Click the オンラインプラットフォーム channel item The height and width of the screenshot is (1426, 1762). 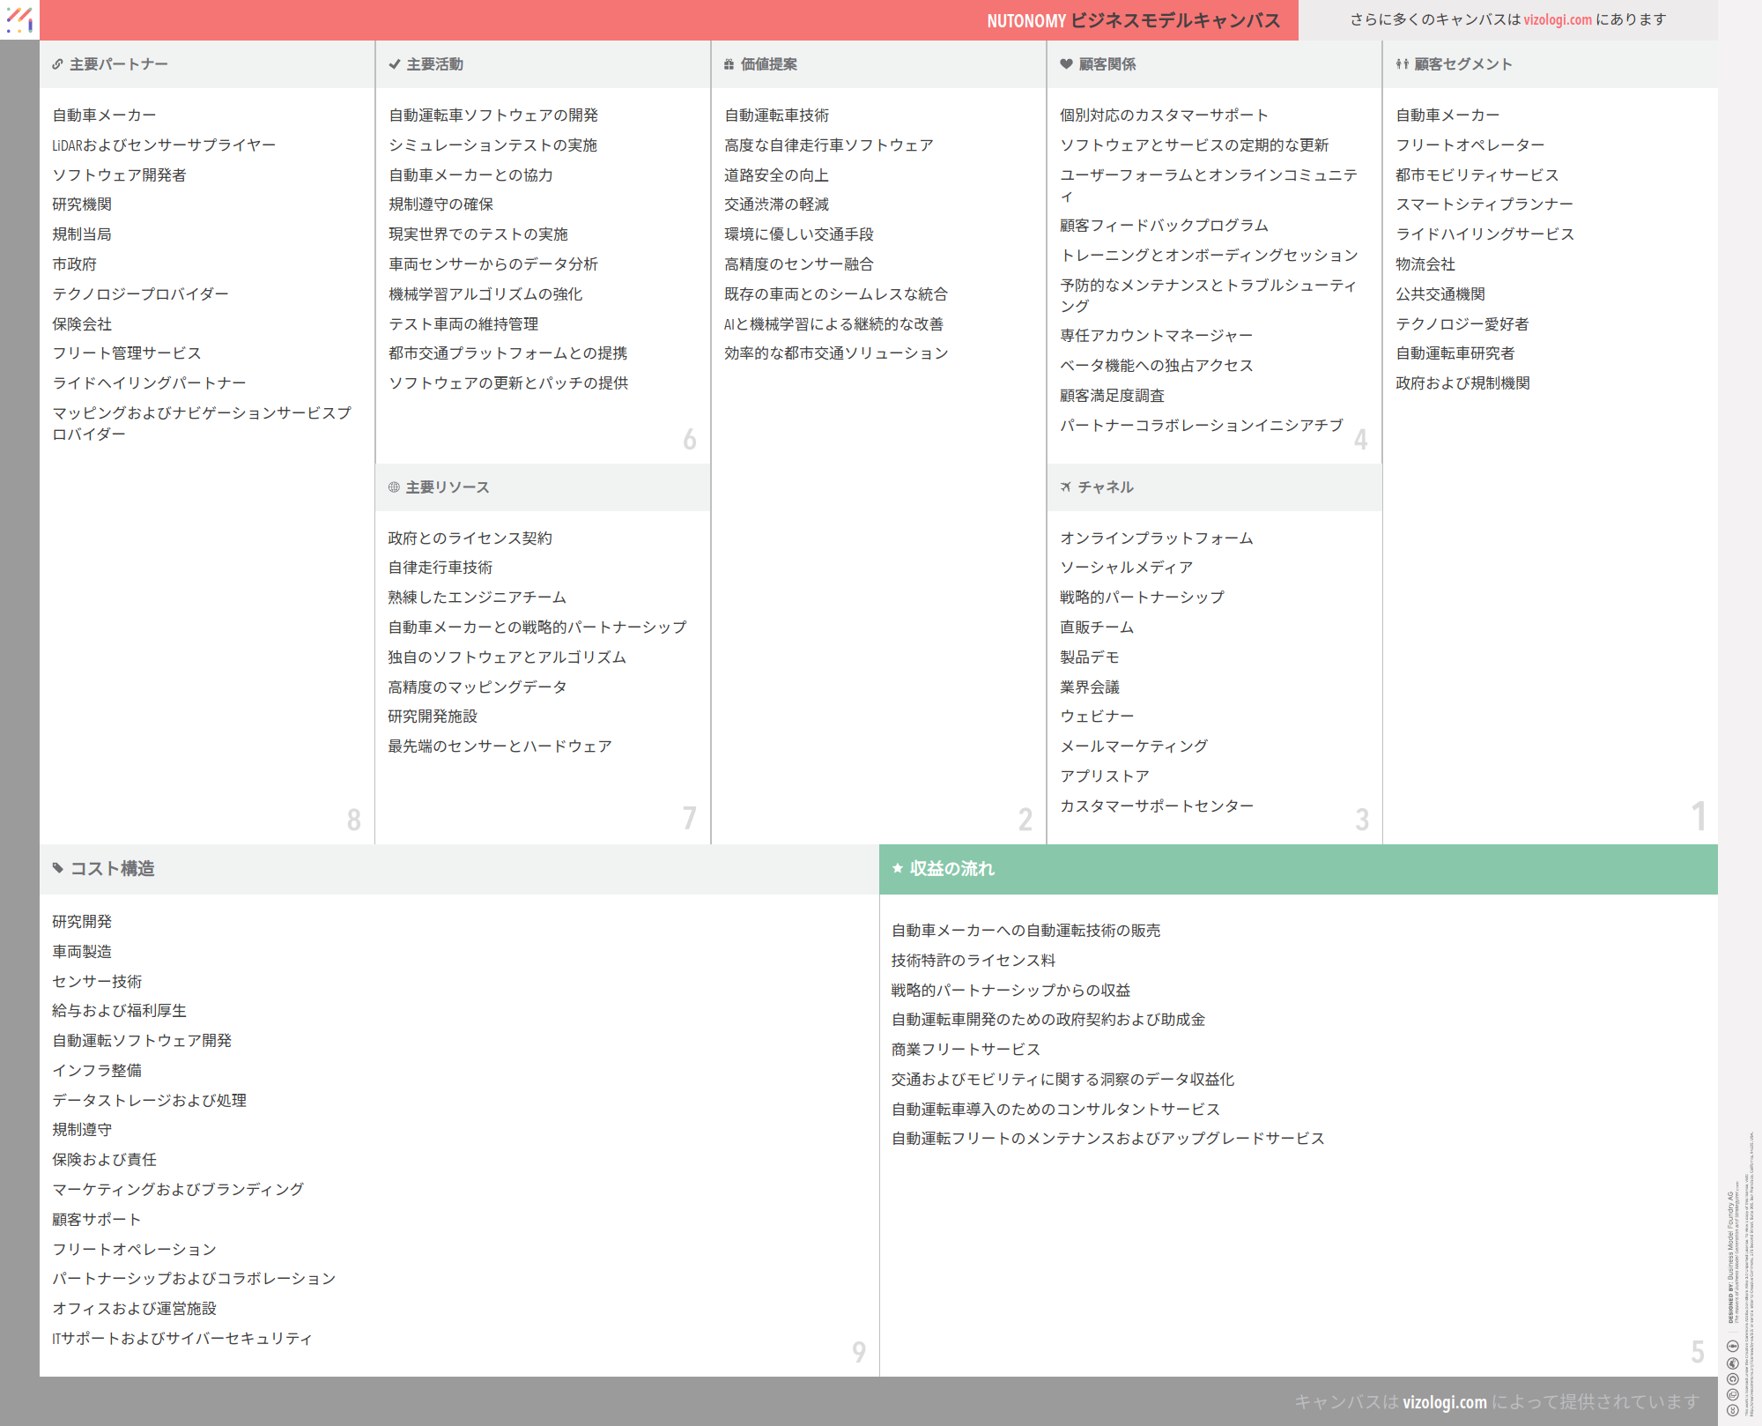point(1156,538)
